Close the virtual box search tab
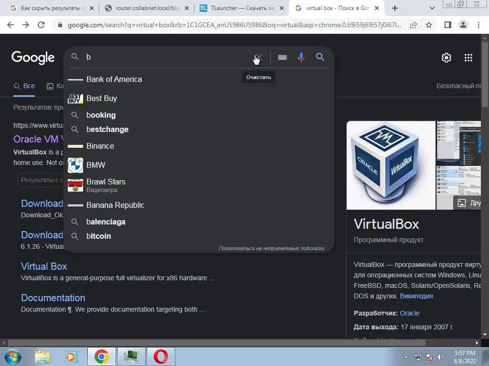 (377, 9)
